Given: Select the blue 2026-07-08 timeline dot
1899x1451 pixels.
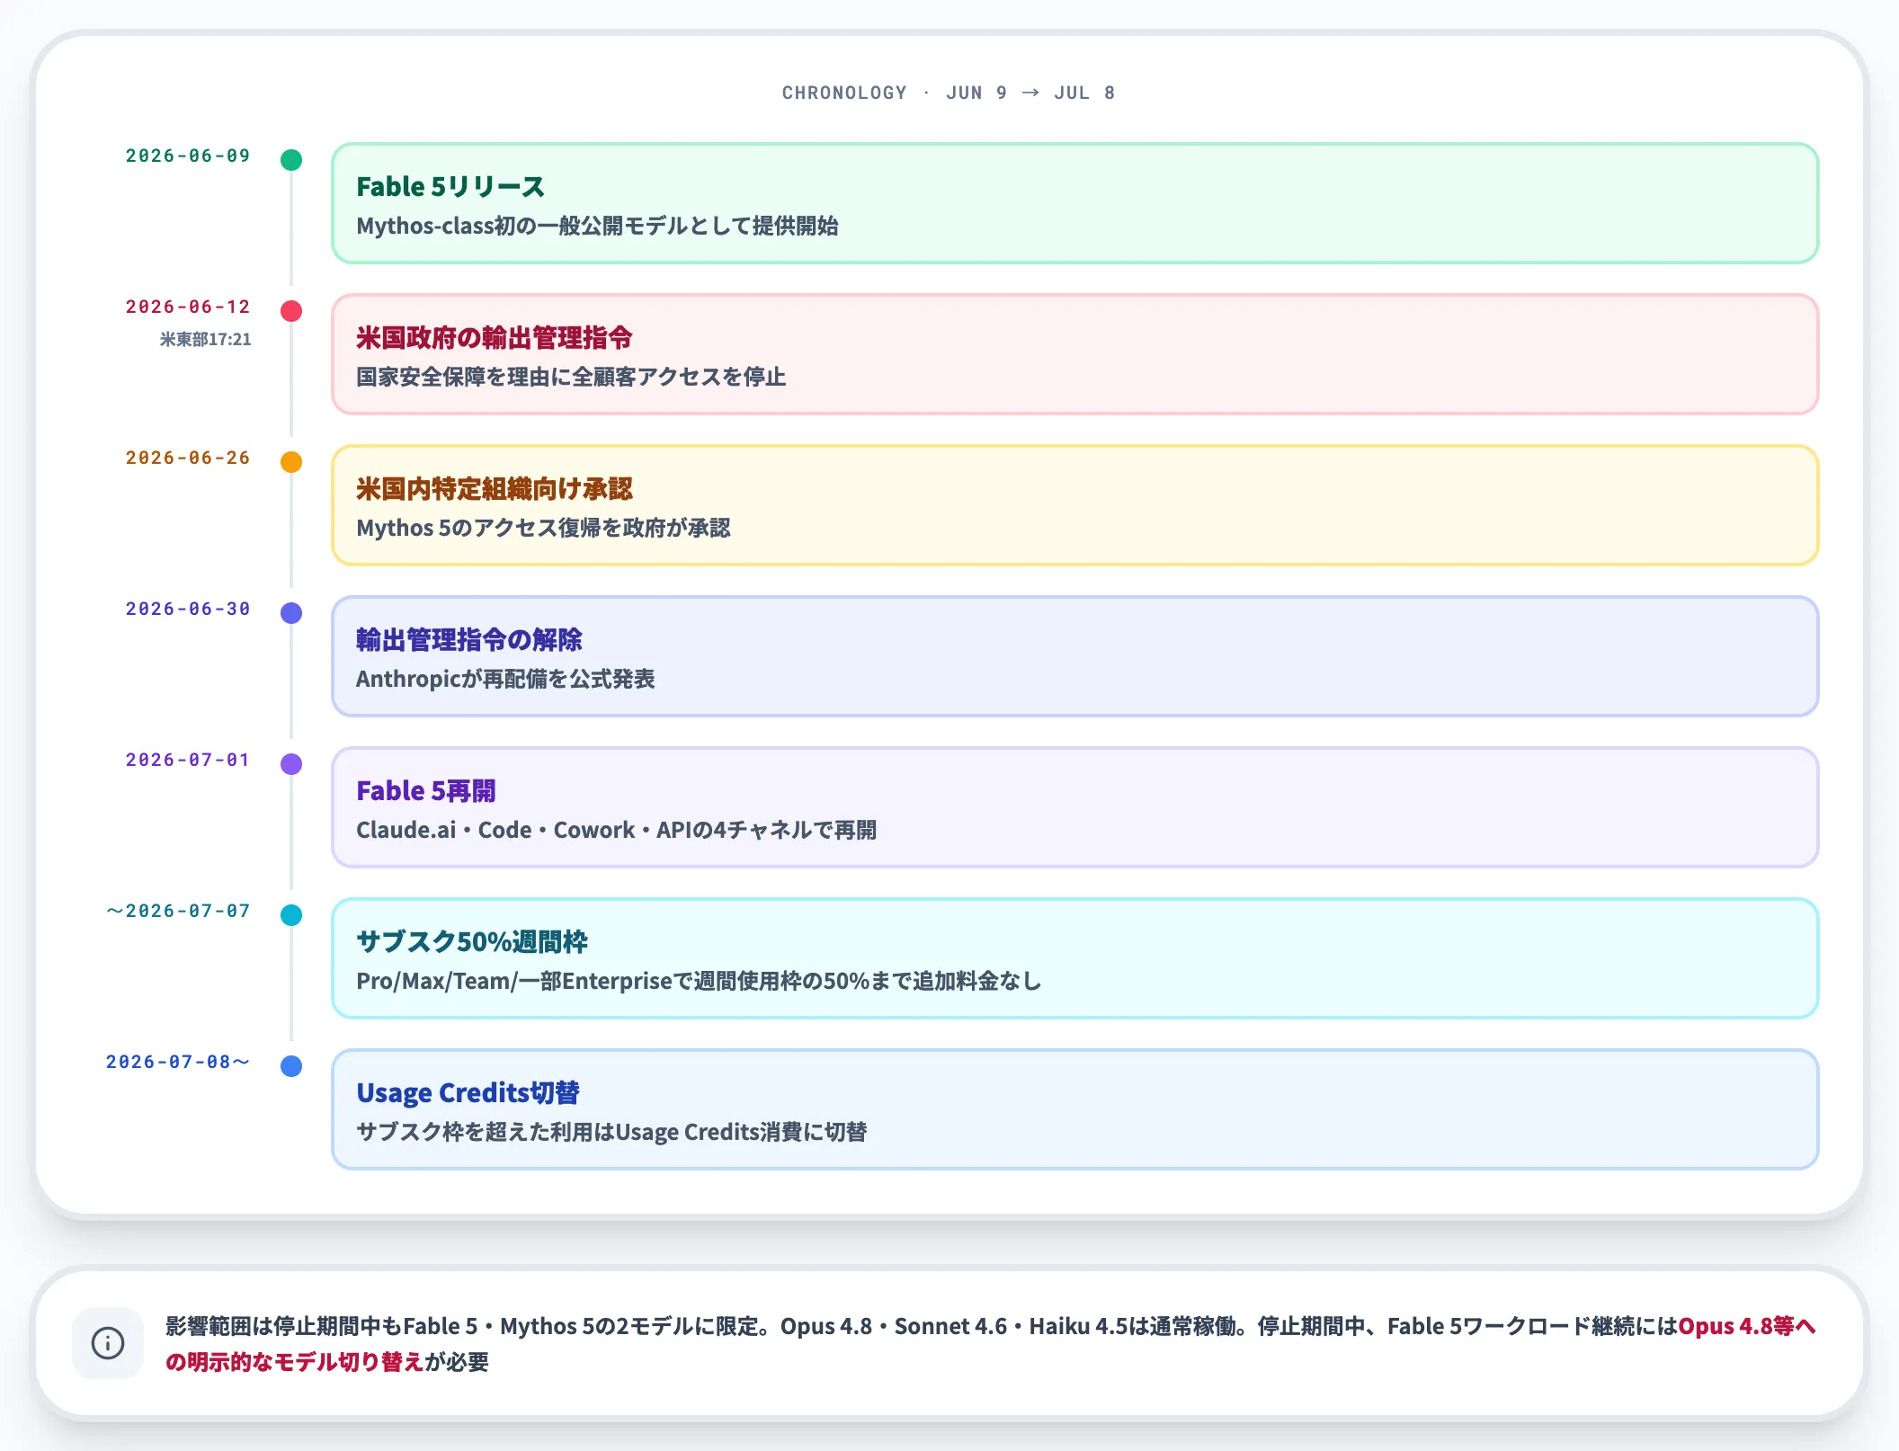Looking at the screenshot, I should pyautogui.click(x=291, y=1066).
